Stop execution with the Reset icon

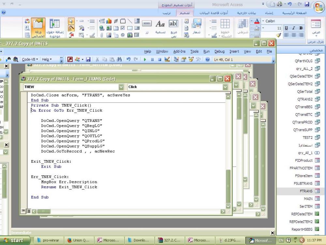160,59
